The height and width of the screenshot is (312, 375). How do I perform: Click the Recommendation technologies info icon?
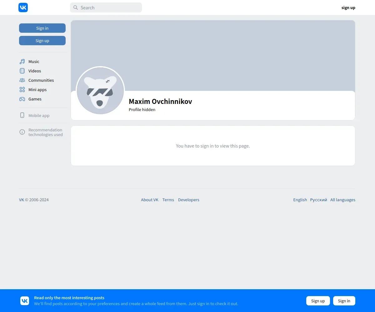coord(22,132)
